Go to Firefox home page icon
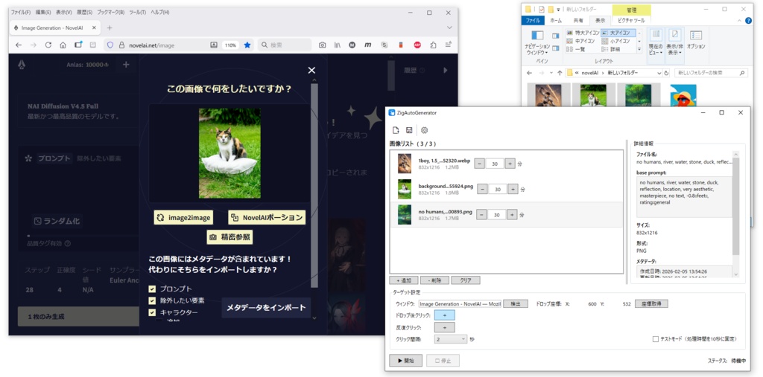This screenshot has height=377, width=763. (x=63, y=45)
